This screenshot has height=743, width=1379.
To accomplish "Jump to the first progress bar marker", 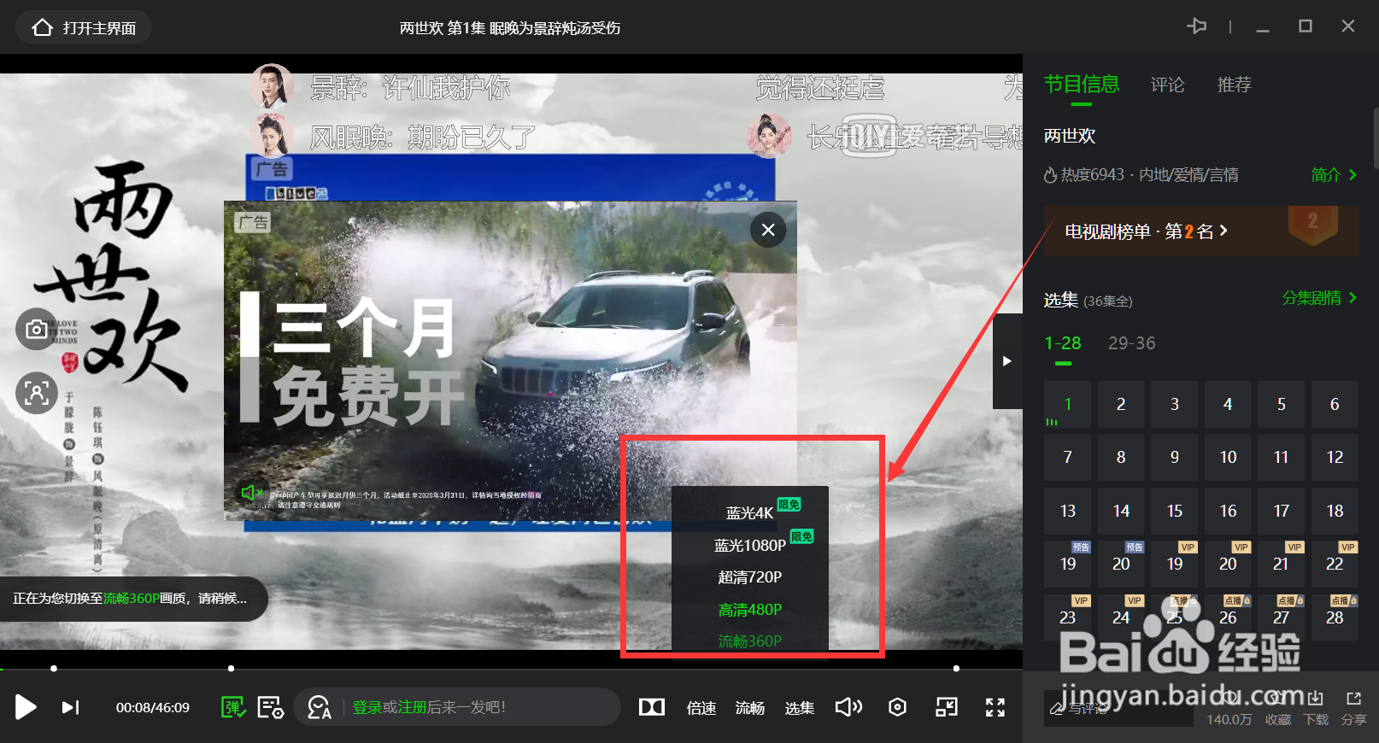I will [x=54, y=669].
